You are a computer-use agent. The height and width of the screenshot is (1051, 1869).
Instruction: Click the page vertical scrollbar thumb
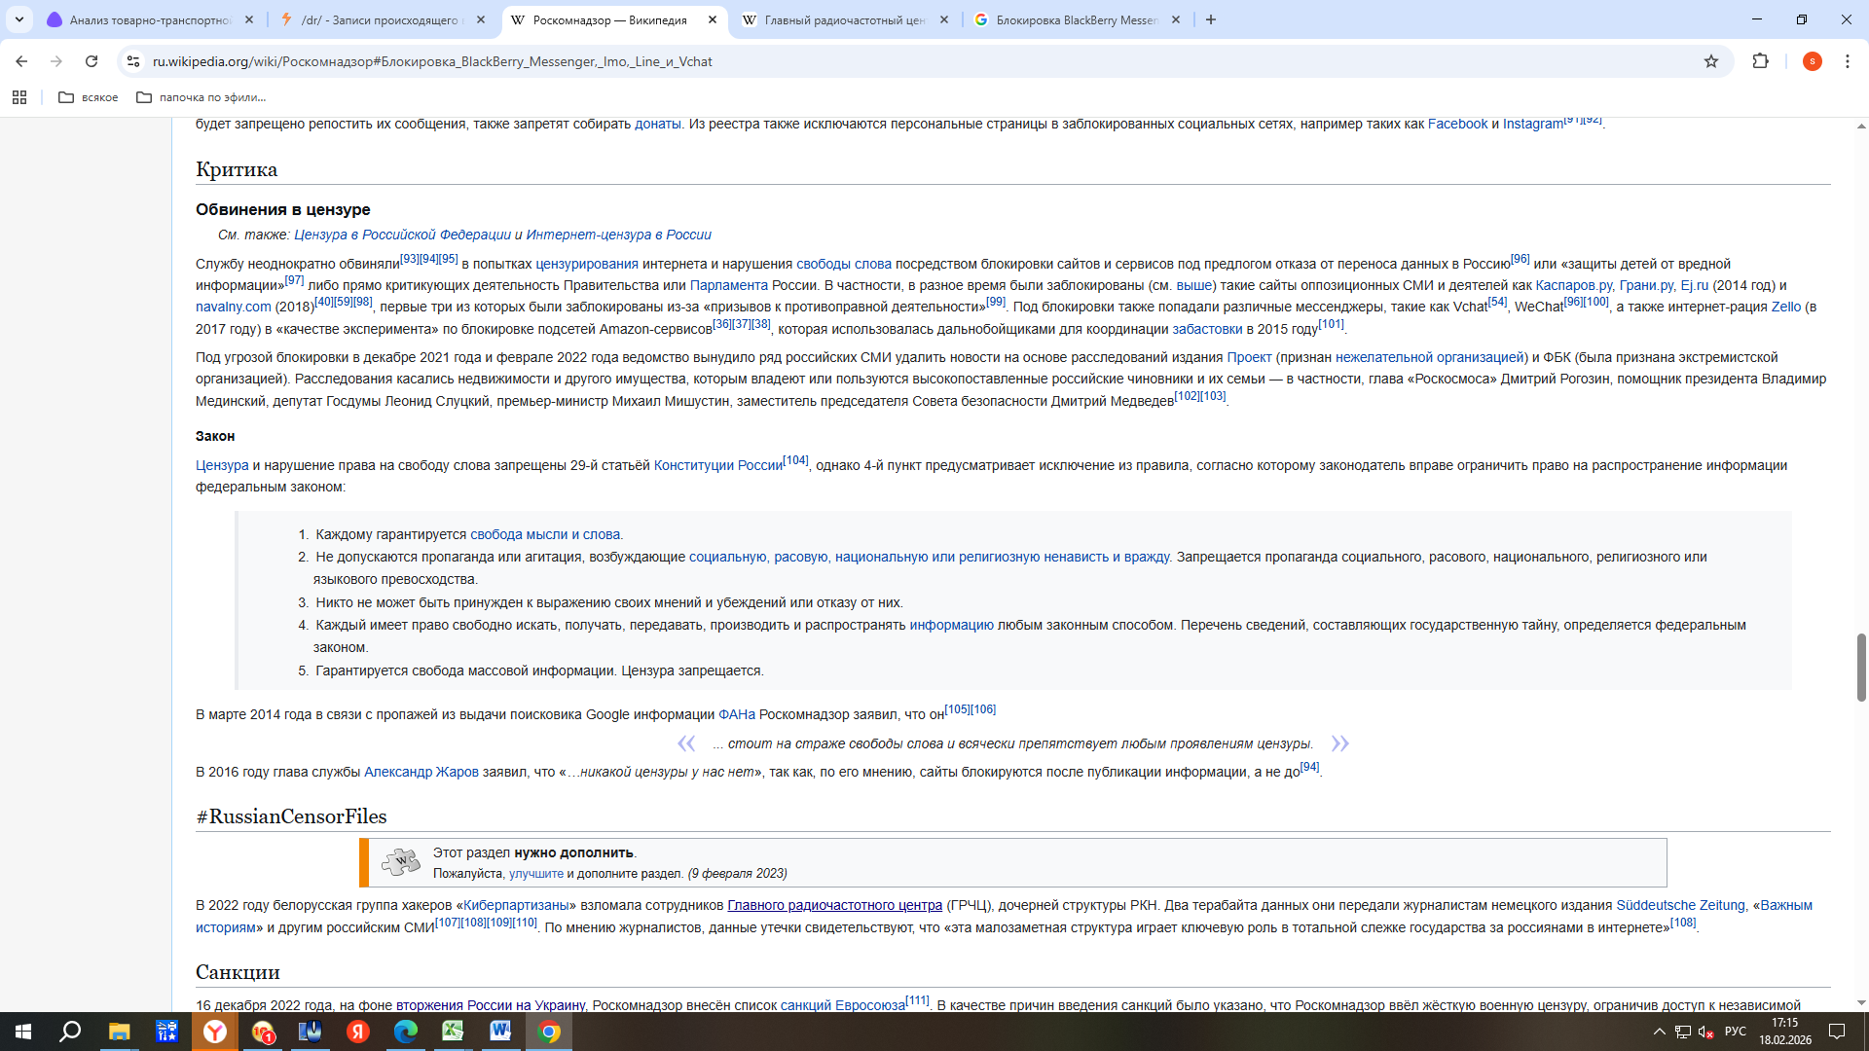click(1861, 667)
